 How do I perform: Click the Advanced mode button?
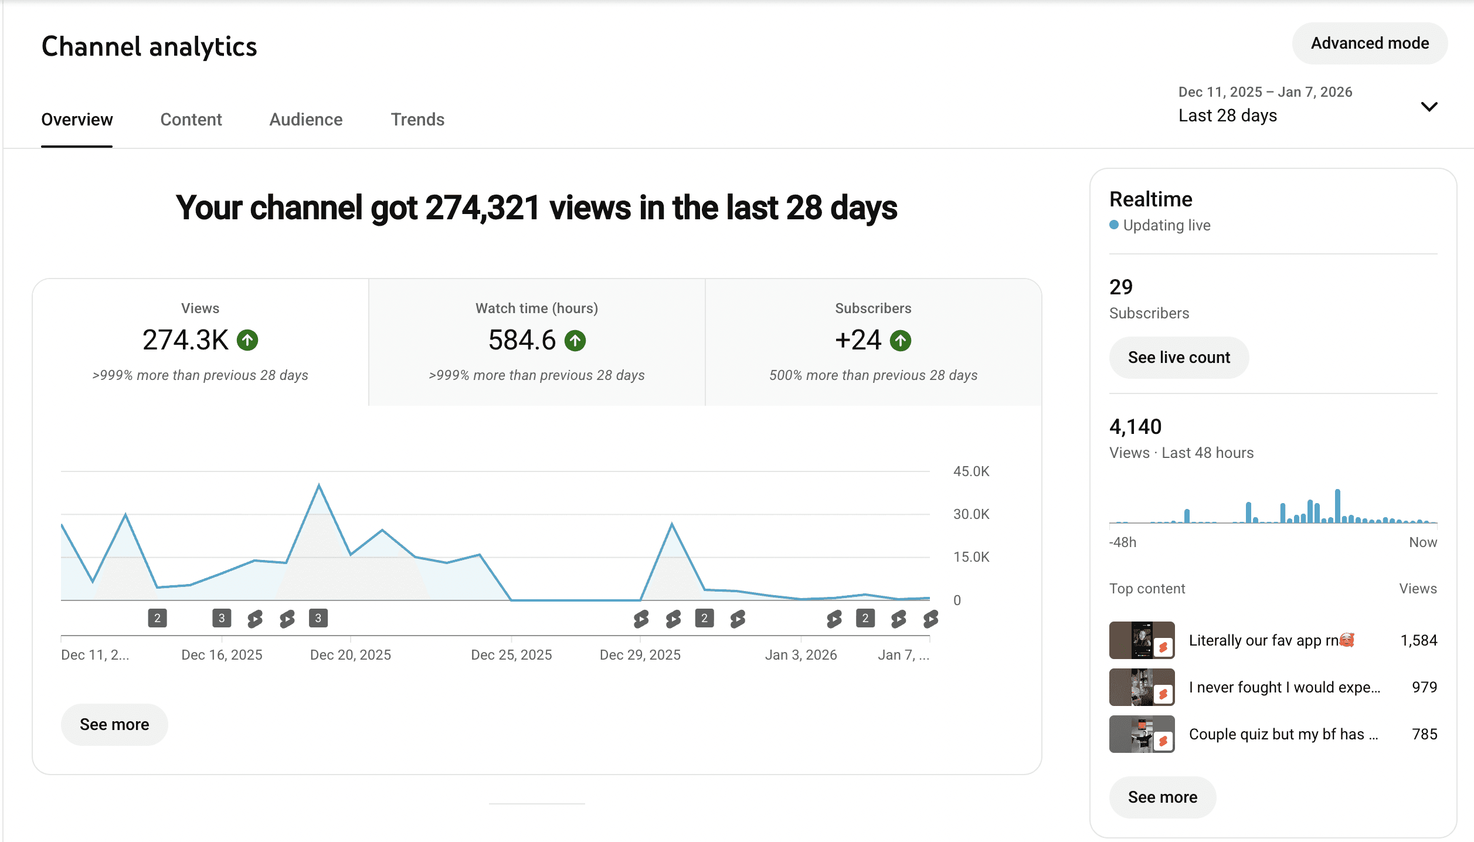tap(1370, 43)
